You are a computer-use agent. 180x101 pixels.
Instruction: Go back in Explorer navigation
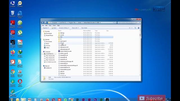point(42,22)
